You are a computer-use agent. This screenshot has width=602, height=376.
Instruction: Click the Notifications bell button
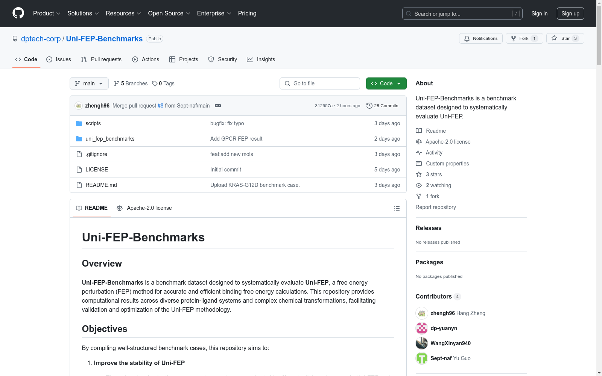coord(480,38)
